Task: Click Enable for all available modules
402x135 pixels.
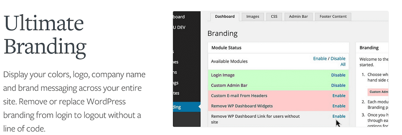Action: coord(320,59)
